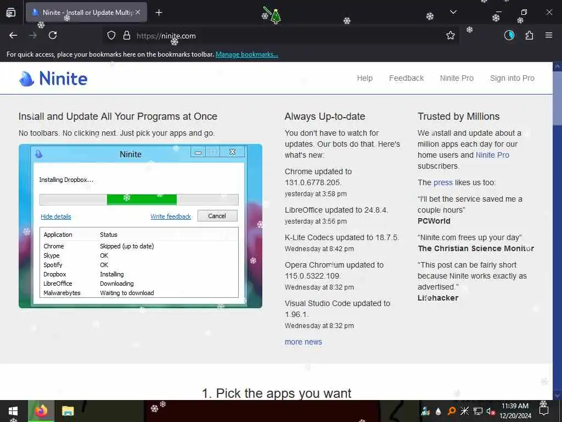The width and height of the screenshot is (562, 422).
Task: Select Sign into Pro
Action: coord(512,78)
